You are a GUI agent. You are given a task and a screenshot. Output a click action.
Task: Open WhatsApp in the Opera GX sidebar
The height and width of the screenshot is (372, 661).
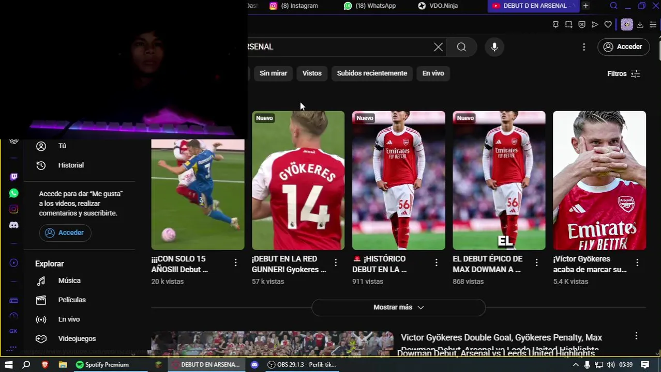point(14,193)
